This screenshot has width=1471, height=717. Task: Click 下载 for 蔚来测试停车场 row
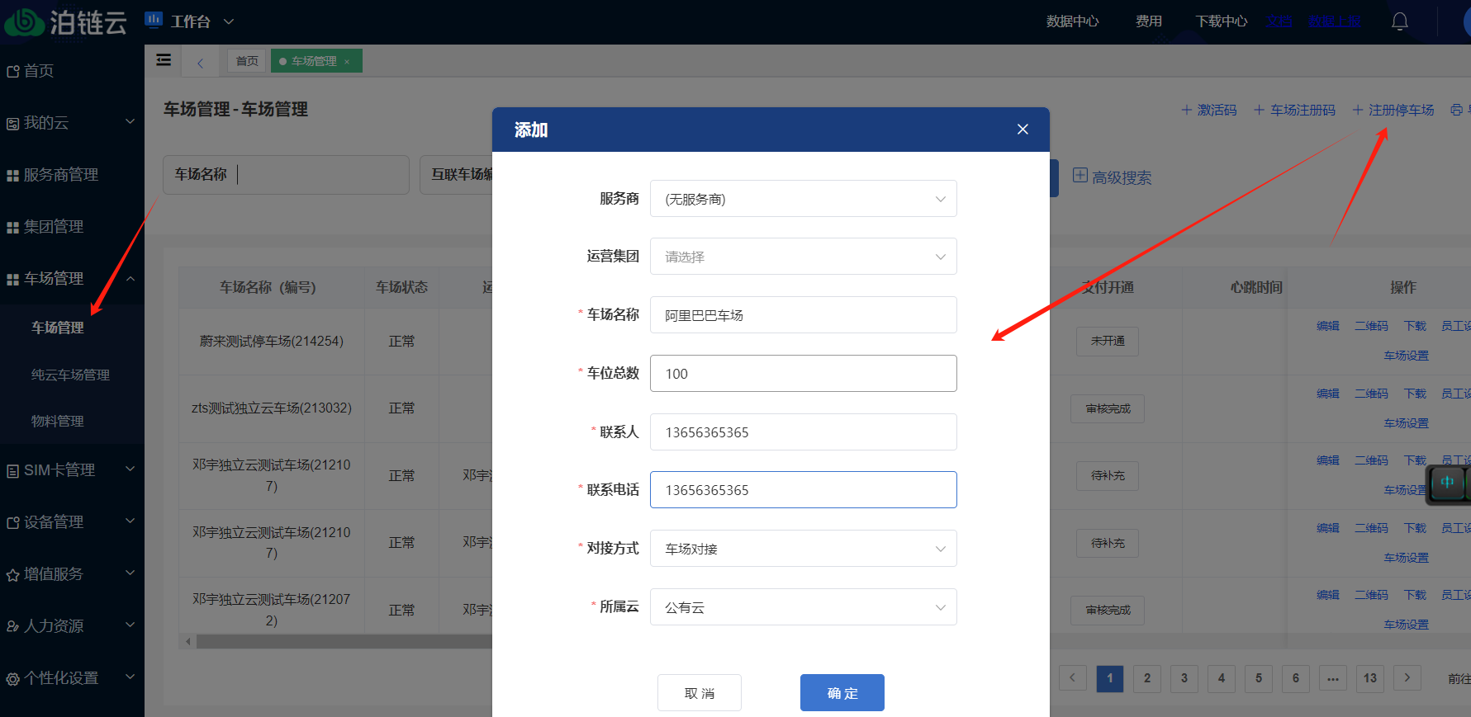tap(1415, 326)
